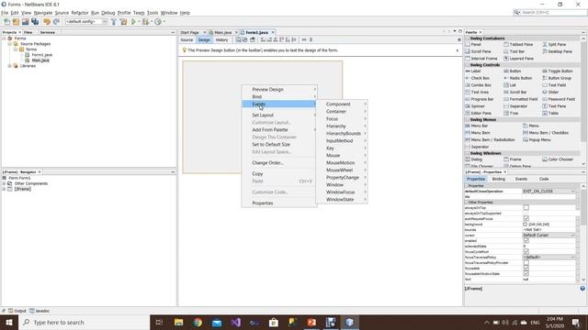Click the New Project toolbar icon

(x=16, y=22)
